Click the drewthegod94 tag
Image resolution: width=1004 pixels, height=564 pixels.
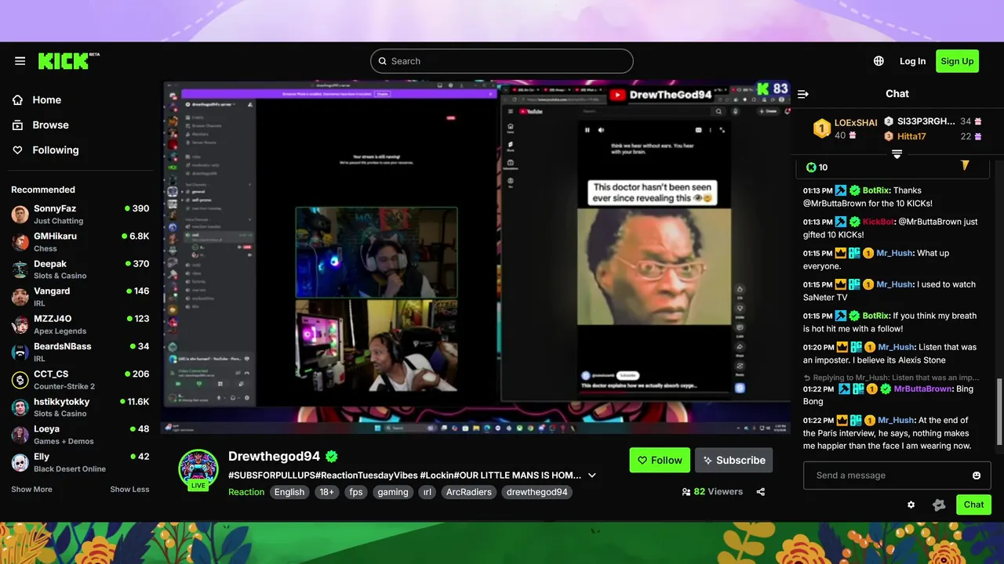[537, 492]
